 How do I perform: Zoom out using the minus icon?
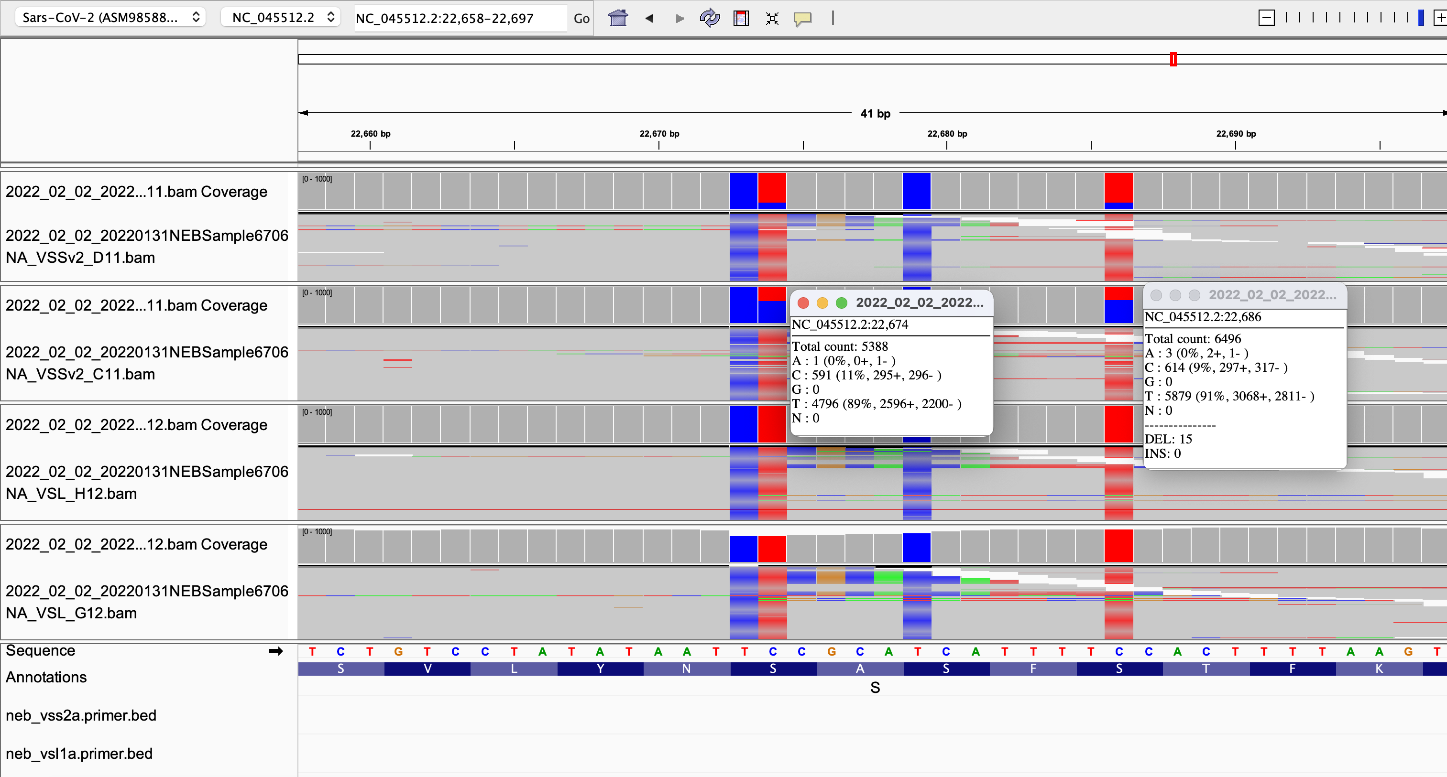tap(1267, 17)
